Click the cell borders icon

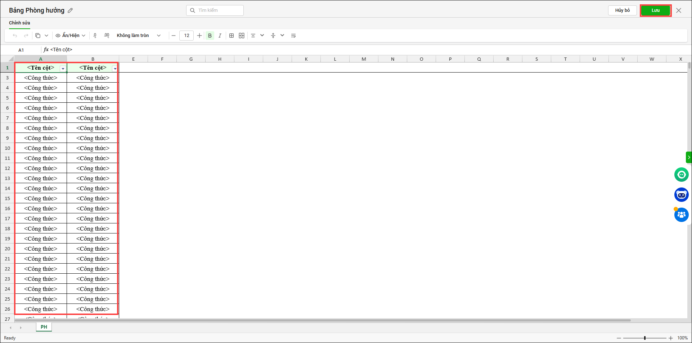point(232,36)
